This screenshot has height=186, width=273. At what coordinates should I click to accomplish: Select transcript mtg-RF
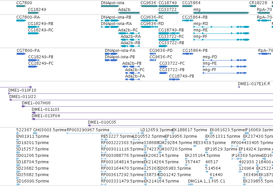(x=221, y=40)
